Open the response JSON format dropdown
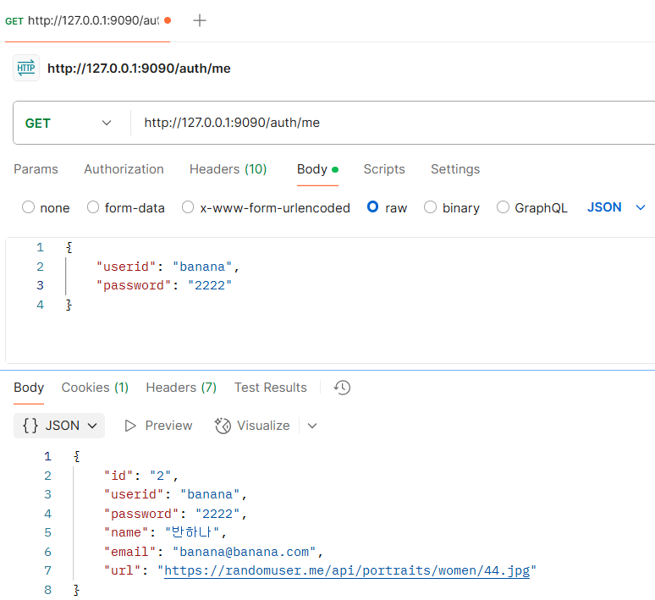 pyautogui.click(x=59, y=426)
